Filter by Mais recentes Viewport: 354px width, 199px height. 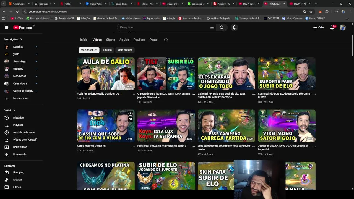point(89,50)
